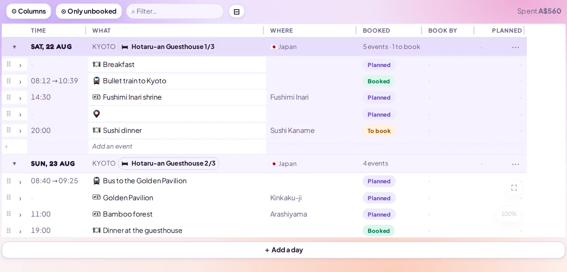The height and width of the screenshot is (272, 567).
Task: Expand details of the Sushi dinner event
Action: click(x=20, y=131)
